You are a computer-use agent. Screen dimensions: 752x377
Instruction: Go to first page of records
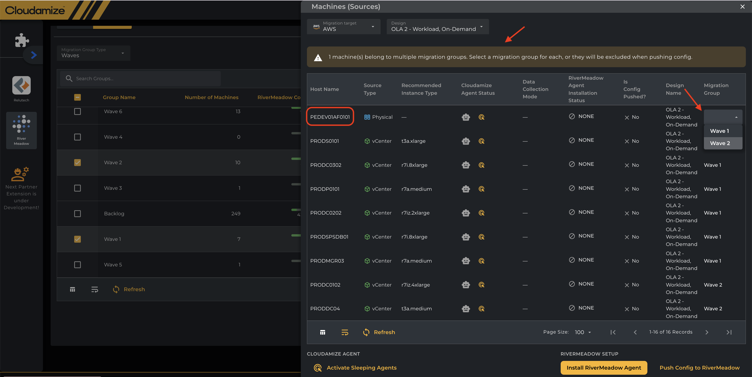click(613, 332)
